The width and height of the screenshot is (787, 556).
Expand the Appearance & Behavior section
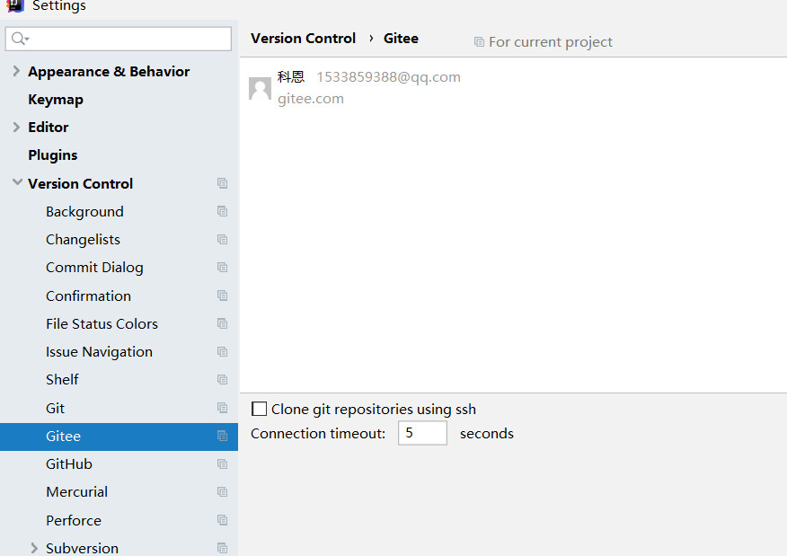point(16,71)
